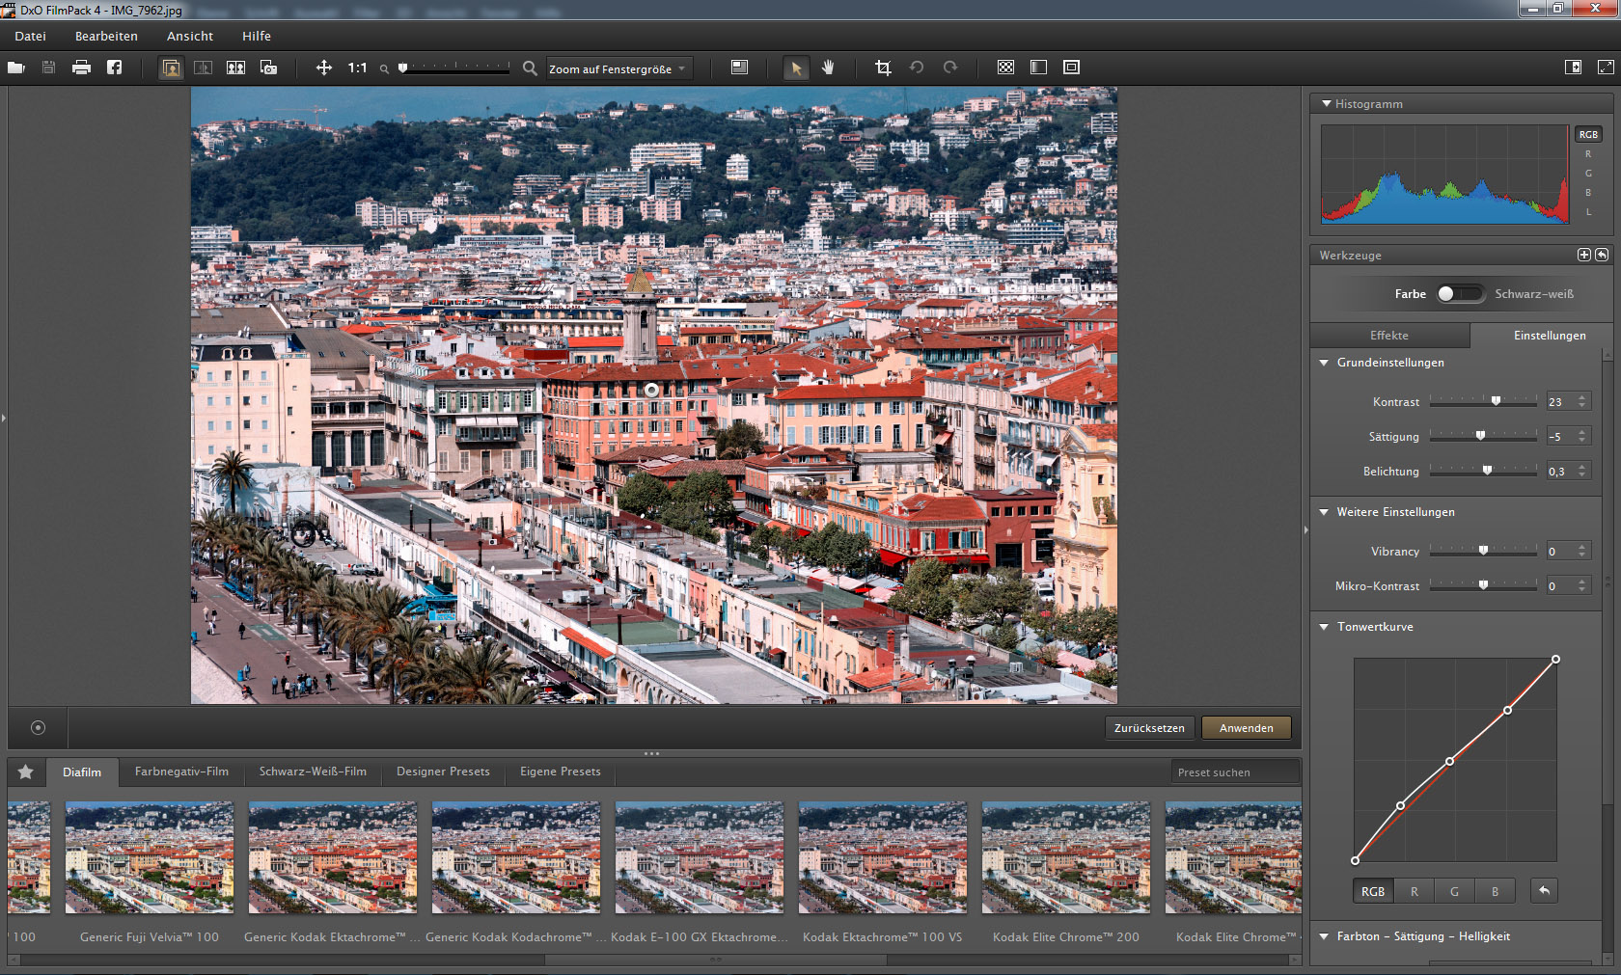Viewport: 1621px width, 975px height.
Task: Reset tone curve with the undo arrow
Action: click(1544, 890)
